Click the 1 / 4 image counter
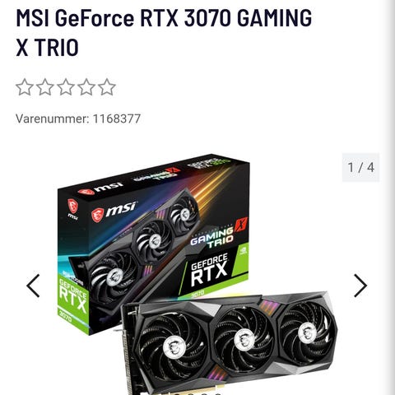Screen dimensions: 395x395 tap(360, 167)
